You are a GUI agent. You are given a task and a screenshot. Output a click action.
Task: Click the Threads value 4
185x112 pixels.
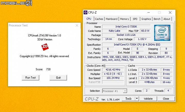coord(168,90)
